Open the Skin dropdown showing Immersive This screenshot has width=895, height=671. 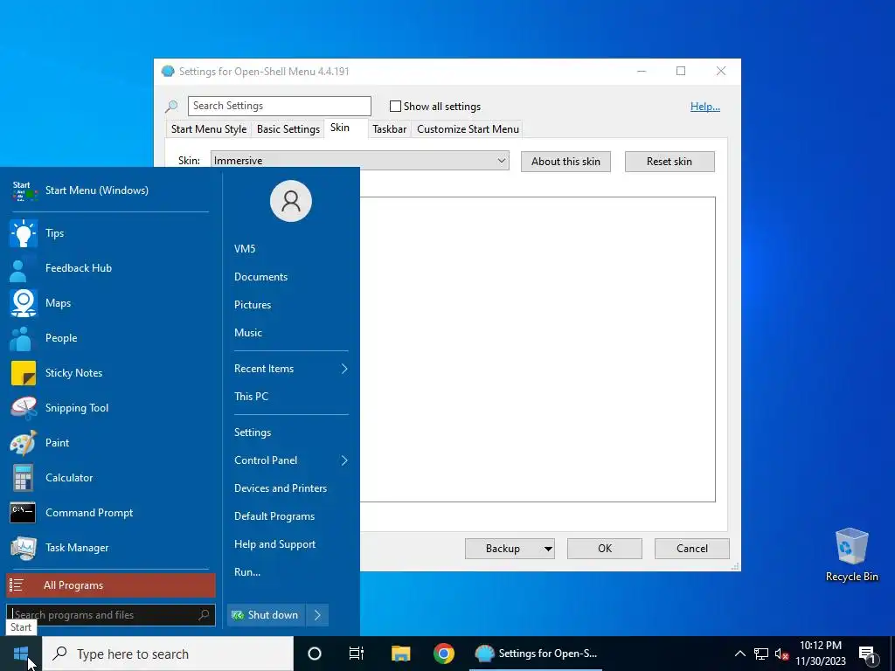coord(359,161)
